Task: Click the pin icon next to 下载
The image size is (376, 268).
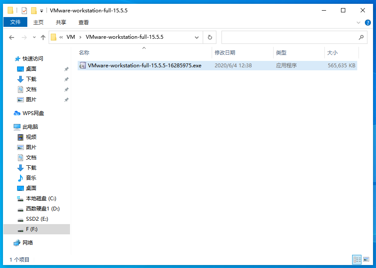Action: click(x=67, y=79)
